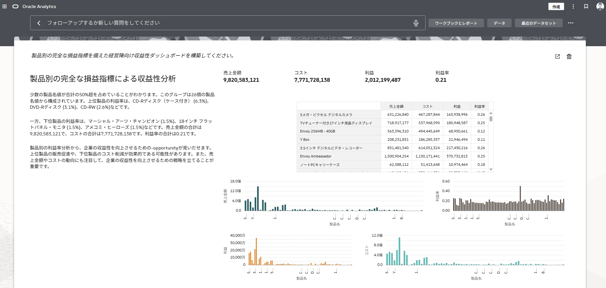Click the tallest bar in 利益率 chart
Viewport: 606px width, 288px height.
click(x=520, y=199)
